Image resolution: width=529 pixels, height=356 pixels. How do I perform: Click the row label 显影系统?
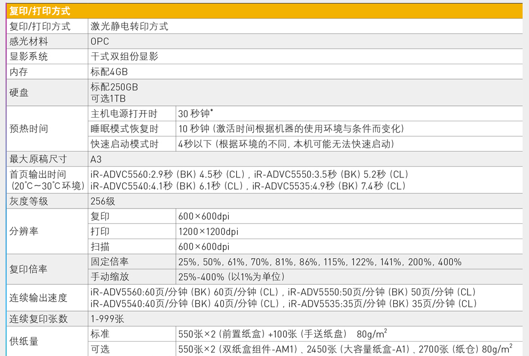tap(29, 56)
